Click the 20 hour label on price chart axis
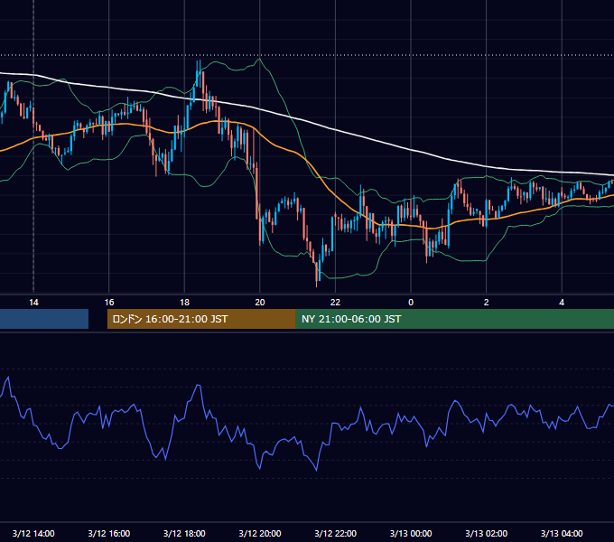This screenshot has width=614, height=542. pos(260,303)
